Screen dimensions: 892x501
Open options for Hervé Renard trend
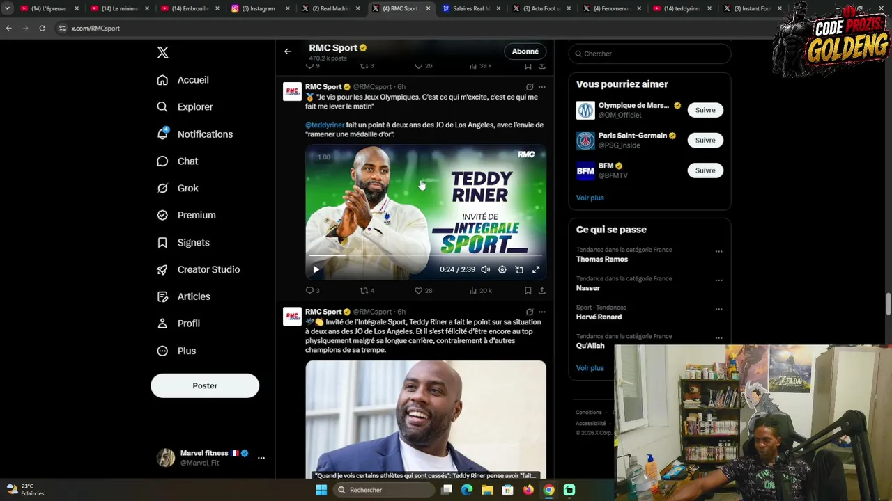point(718,310)
